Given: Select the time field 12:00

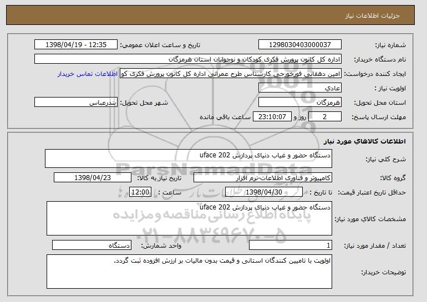Looking at the screenshot, I should tap(140, 192).
